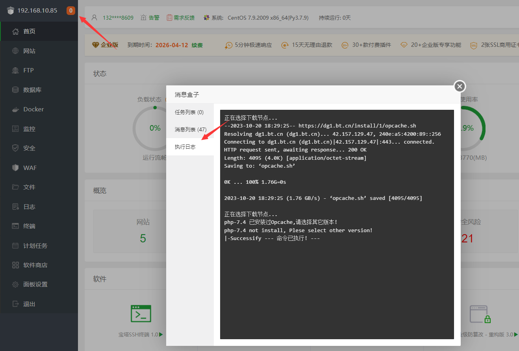Click the 负载状态 0% gauge
This screenshot has width=519, height=351.
coord(155,128)
